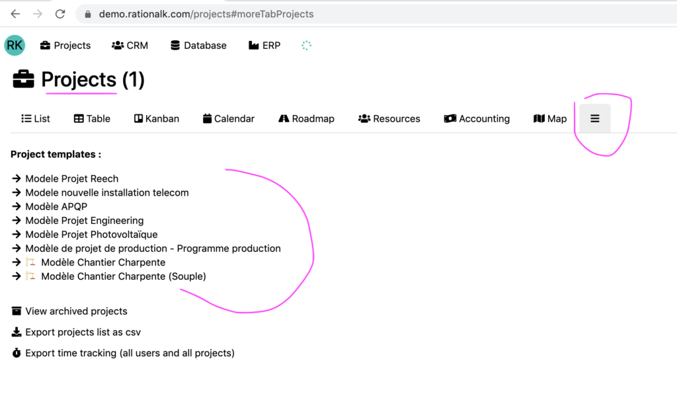Click the browser address bar URL
677x415 pixels.
(x=206, y=14)
